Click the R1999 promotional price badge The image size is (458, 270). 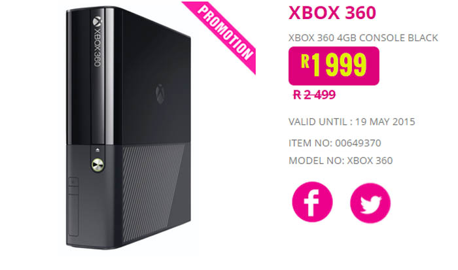(x=334, y=66)
